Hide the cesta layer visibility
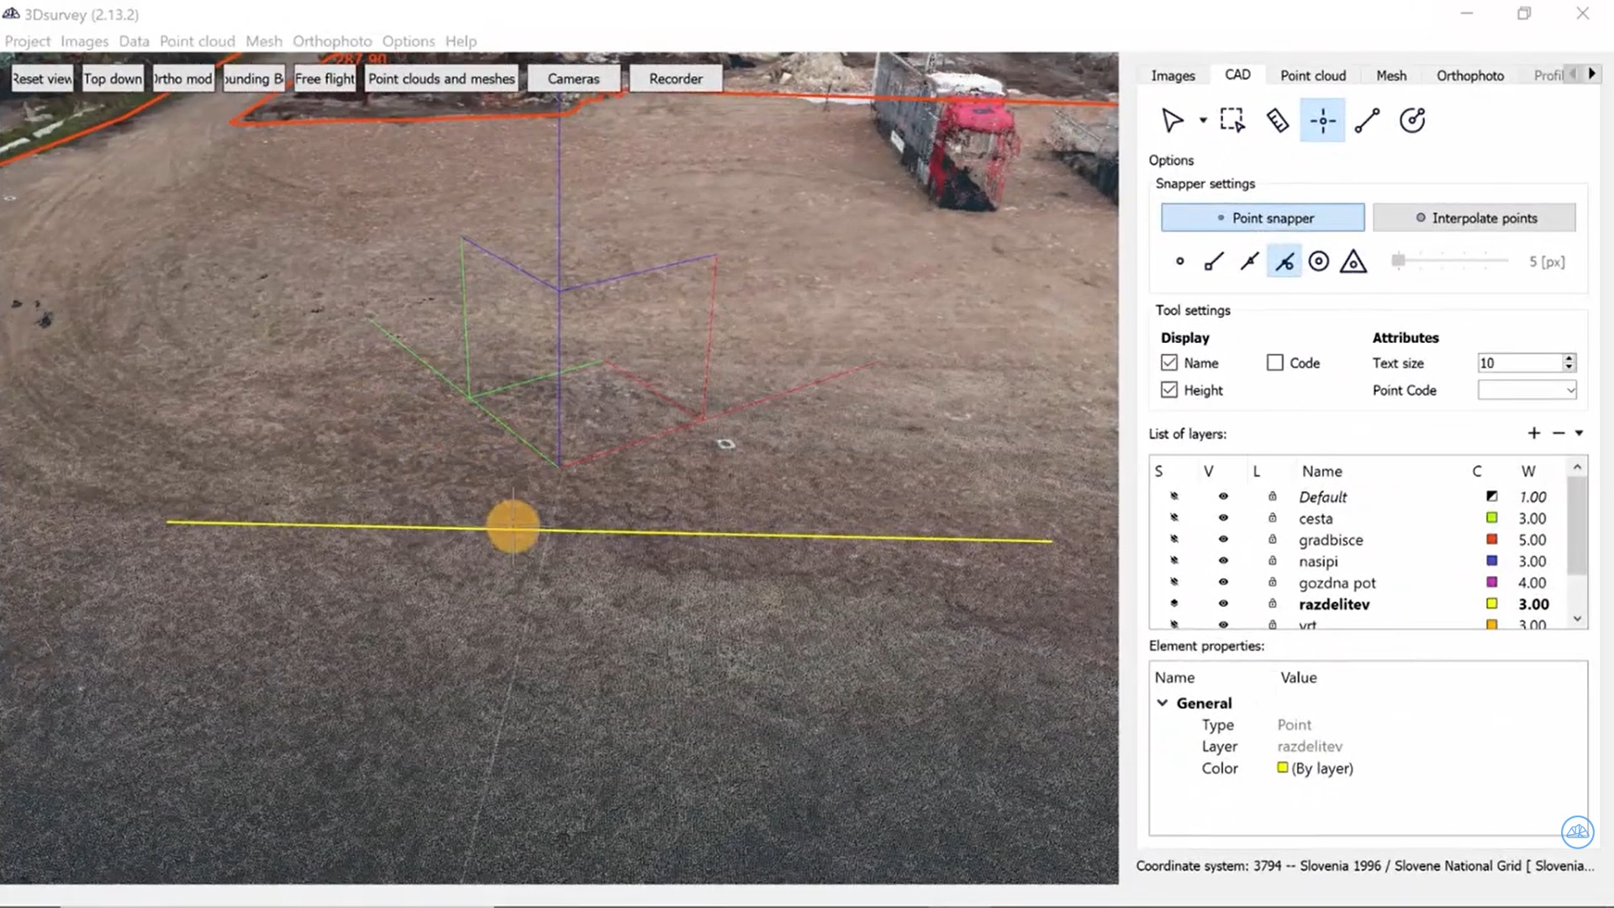The height and width of the screenshot is (908, 1614). [x=1223, y=518]
